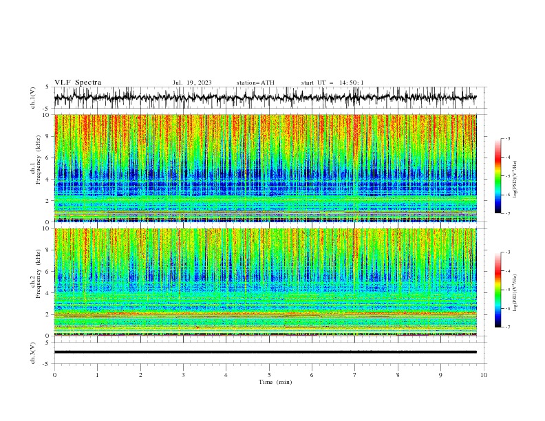Click the "ch.3(V)" axis label
The height and width of the screenshot is (421, 545).
click(33, 353)
